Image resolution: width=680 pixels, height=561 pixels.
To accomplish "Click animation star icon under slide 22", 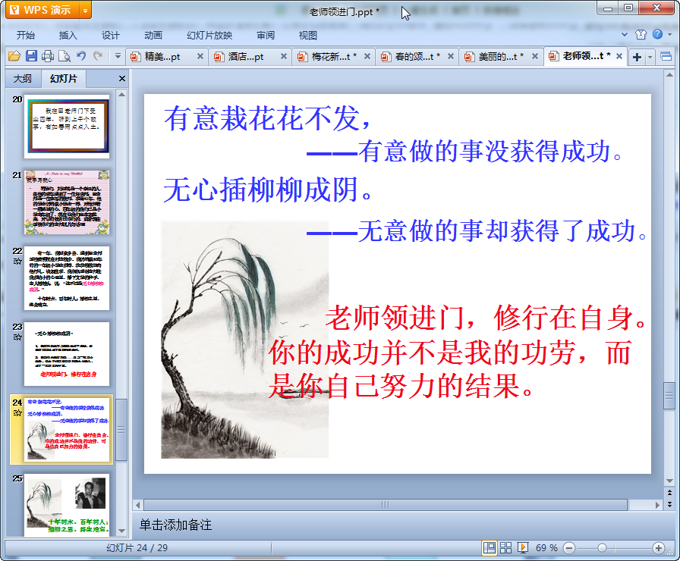I will (x=17, y=262).
